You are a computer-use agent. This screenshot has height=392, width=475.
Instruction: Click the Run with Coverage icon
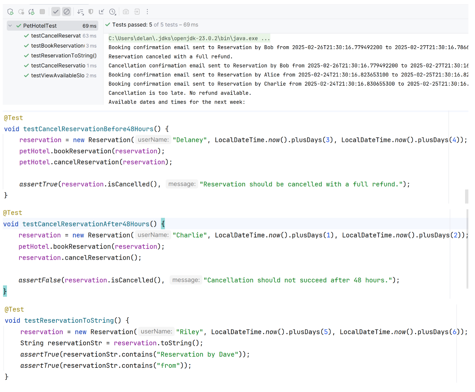10,12
